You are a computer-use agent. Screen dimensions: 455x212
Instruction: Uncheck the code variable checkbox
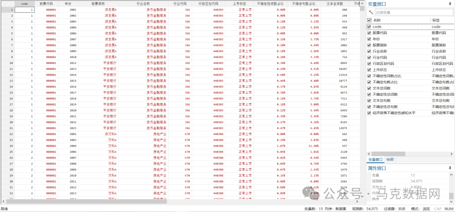[369, 26]
